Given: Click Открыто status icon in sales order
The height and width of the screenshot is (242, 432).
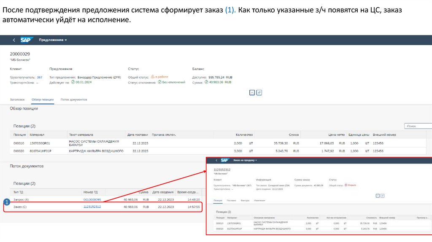Looking at the screenshot, I should click(x=346, y=185).
